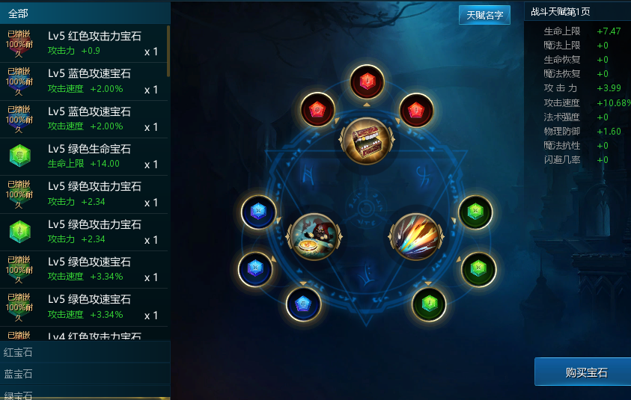Viewport: 631px width, 400px height.
Task: Click the top red gem slot
Action: pos(367,82)
